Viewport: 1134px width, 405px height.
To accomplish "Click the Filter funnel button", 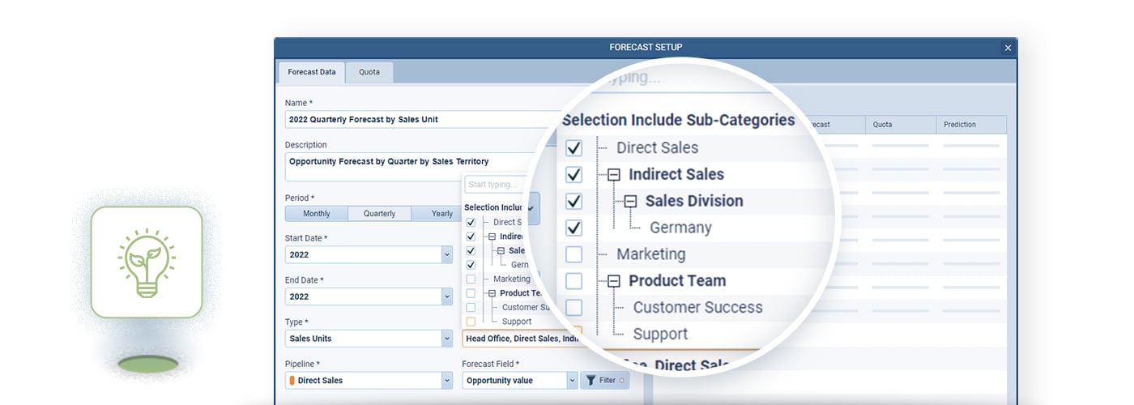I will tap(604, 381).
